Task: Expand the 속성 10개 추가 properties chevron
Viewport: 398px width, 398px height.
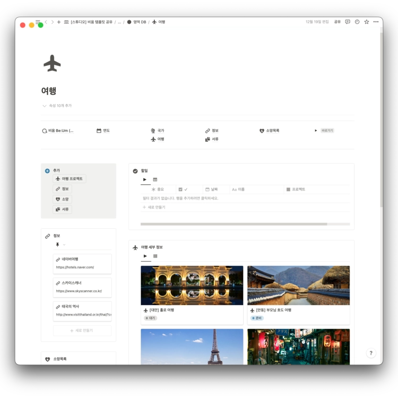Action: [x=45, y=106]
